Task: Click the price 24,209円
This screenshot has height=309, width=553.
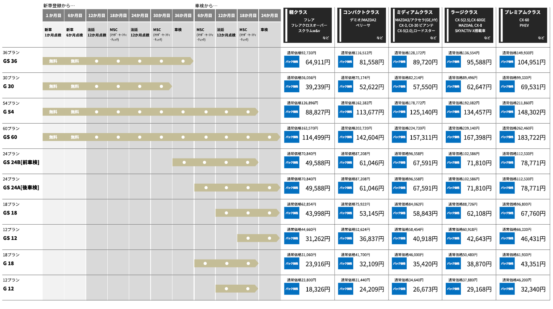Action: pos(372,289)
